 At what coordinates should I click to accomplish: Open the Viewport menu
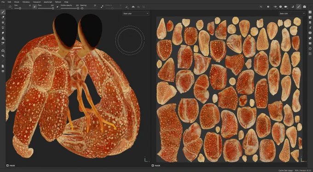click(37, 2)
